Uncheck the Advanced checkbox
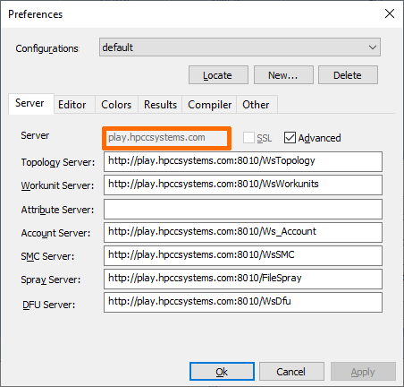Image resolution: width=404 pixels, height=387 pixels. tap(290, 138)
